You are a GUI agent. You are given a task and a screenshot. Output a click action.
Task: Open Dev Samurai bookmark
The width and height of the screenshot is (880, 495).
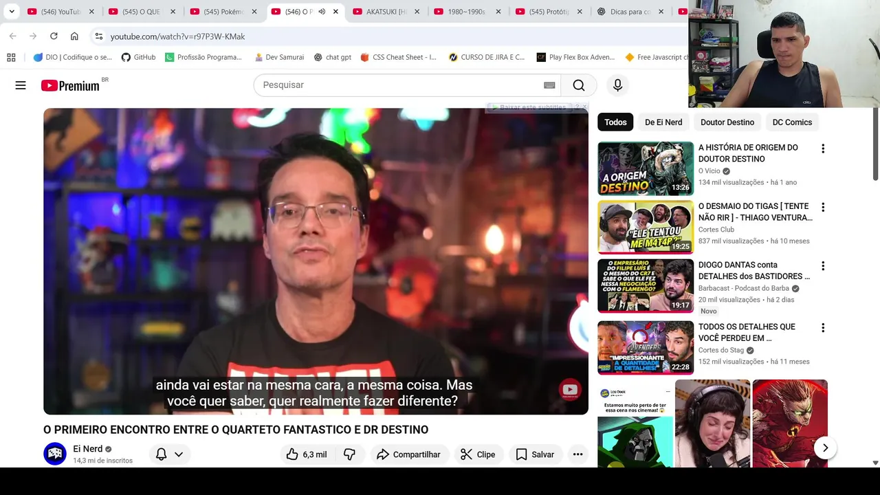pyautogui.click(x=279, y=57)
